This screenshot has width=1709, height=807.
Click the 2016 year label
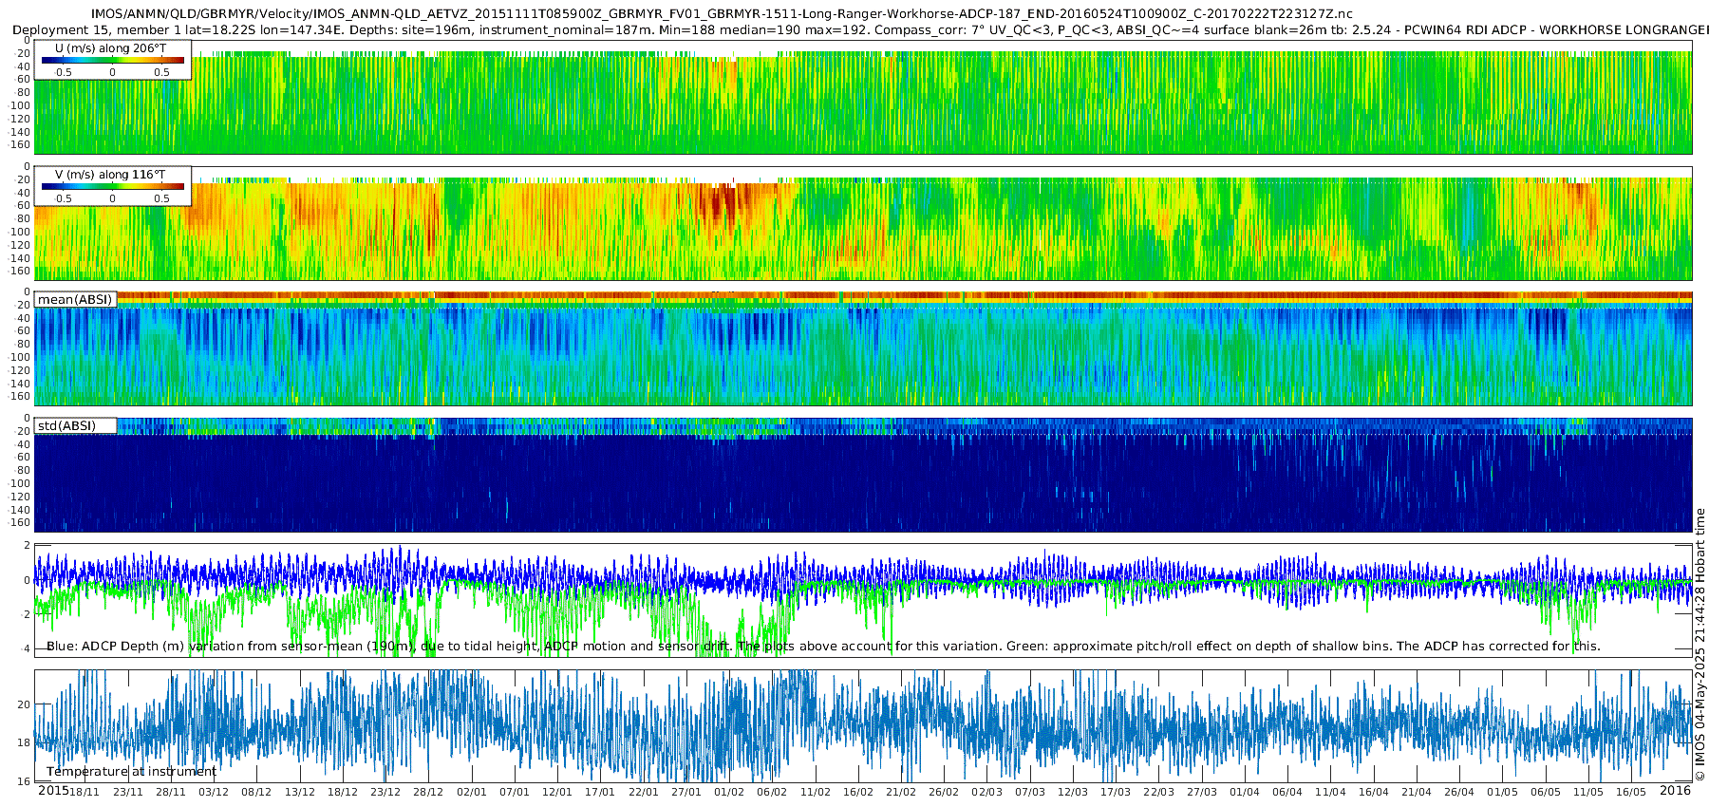point(1675,791)
